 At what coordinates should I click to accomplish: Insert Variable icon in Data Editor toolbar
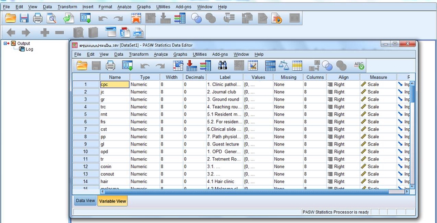[253, 65]
